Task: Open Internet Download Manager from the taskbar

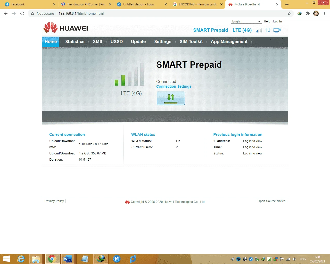Action: [x=101, y=259]
